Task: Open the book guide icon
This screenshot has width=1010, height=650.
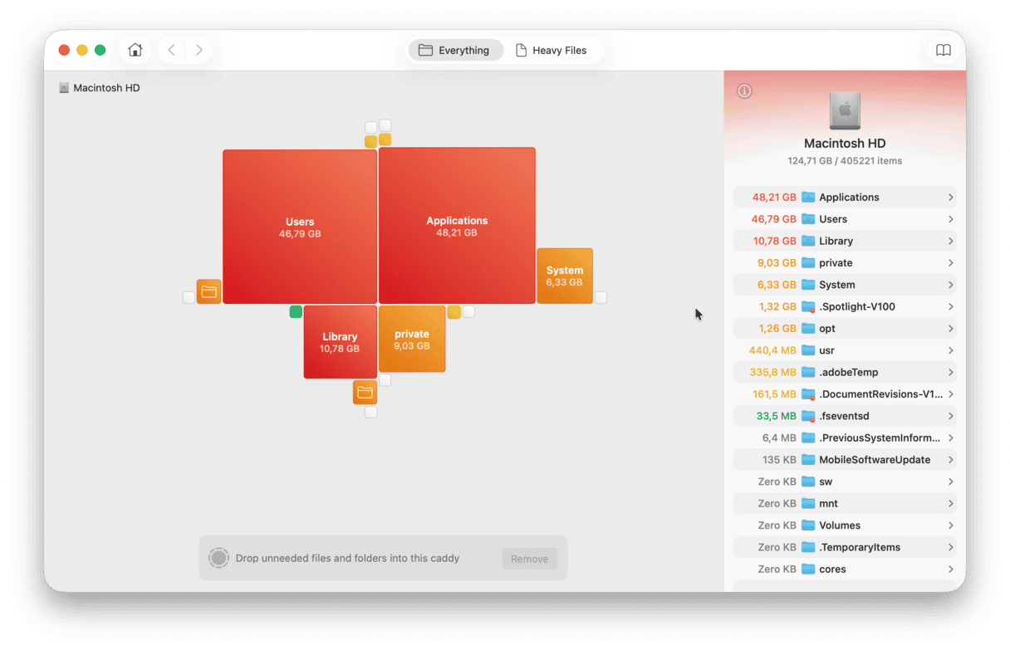Action: pos(943,50)
